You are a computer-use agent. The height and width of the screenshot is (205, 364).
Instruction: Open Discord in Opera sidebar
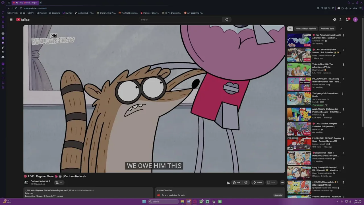coord(3,57)
